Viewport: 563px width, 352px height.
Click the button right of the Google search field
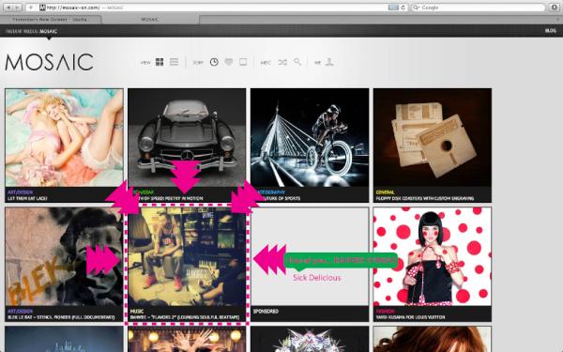point(554,8)
